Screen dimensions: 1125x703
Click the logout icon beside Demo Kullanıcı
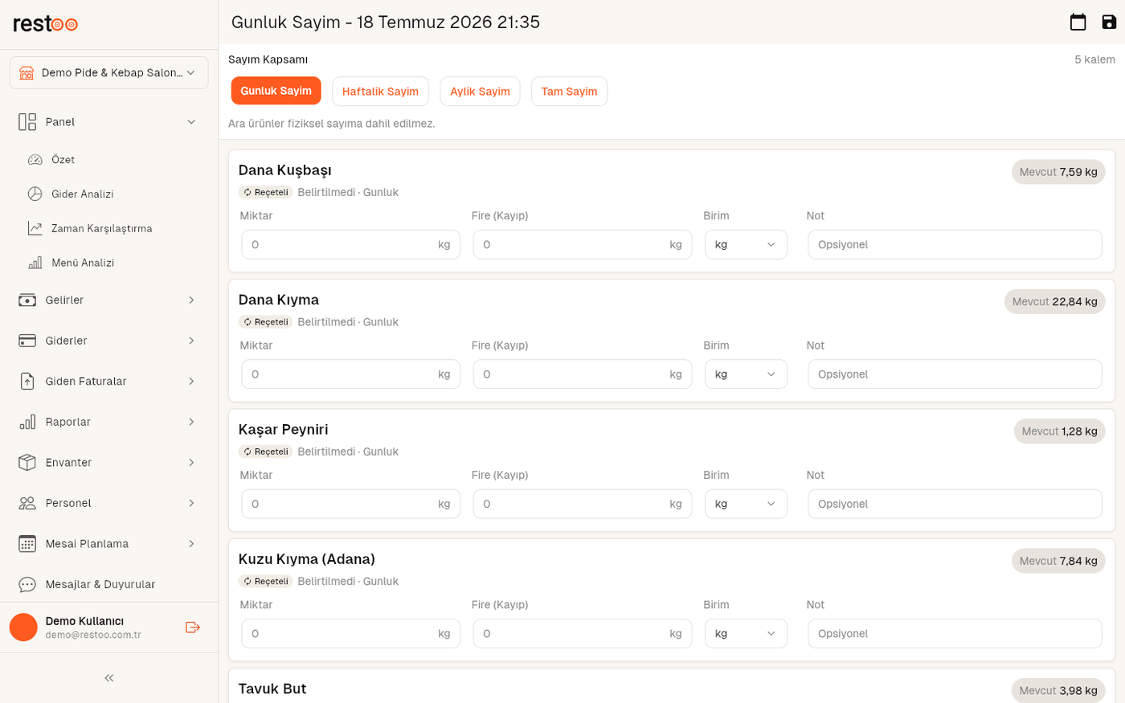pos(193,627)
